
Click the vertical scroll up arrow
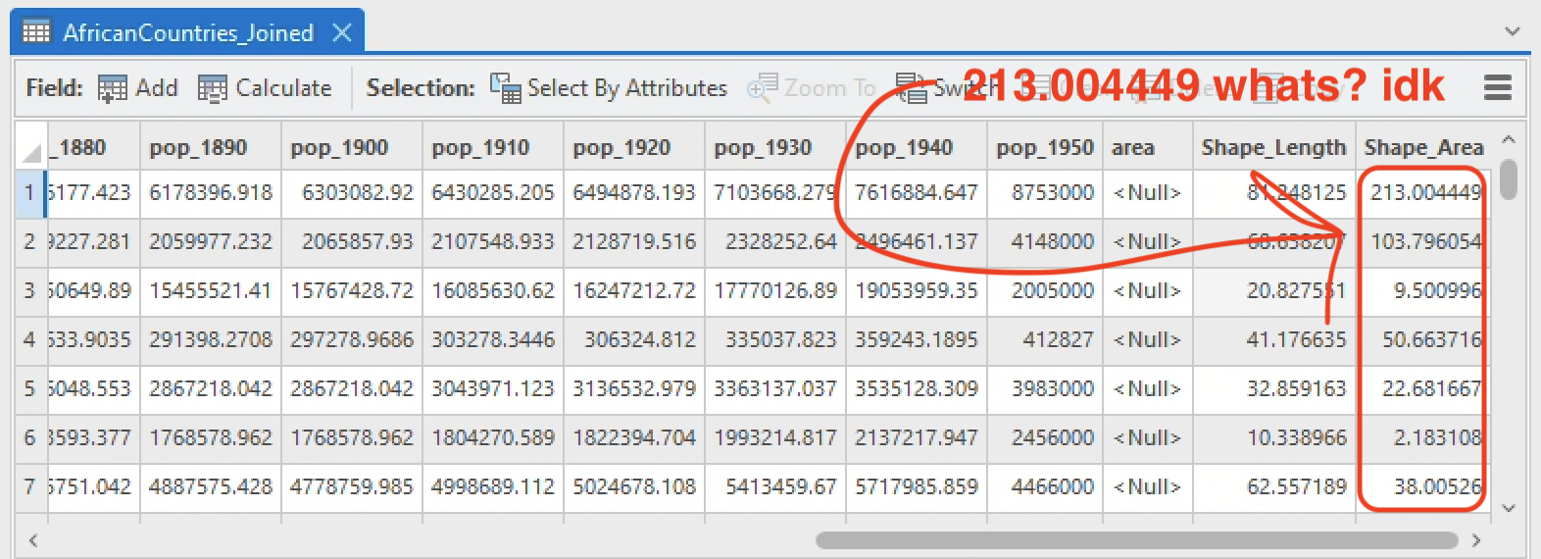1509,139
